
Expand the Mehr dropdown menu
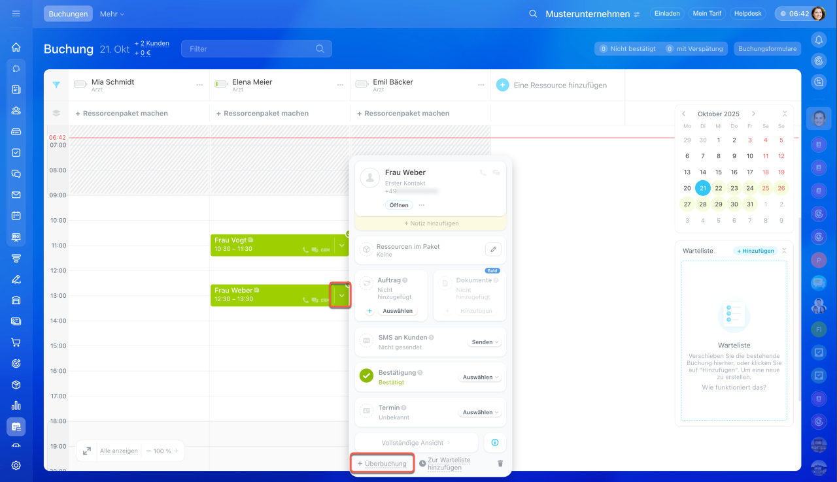(112, 14)
